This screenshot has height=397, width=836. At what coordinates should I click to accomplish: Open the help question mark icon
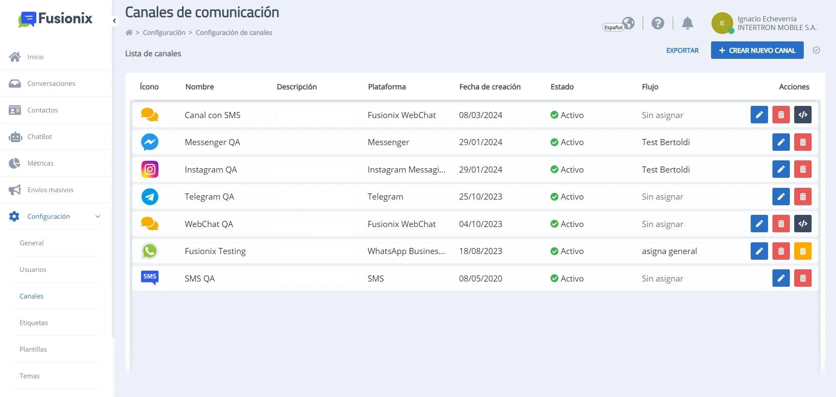pyautogui.click(x=657, y=23)
